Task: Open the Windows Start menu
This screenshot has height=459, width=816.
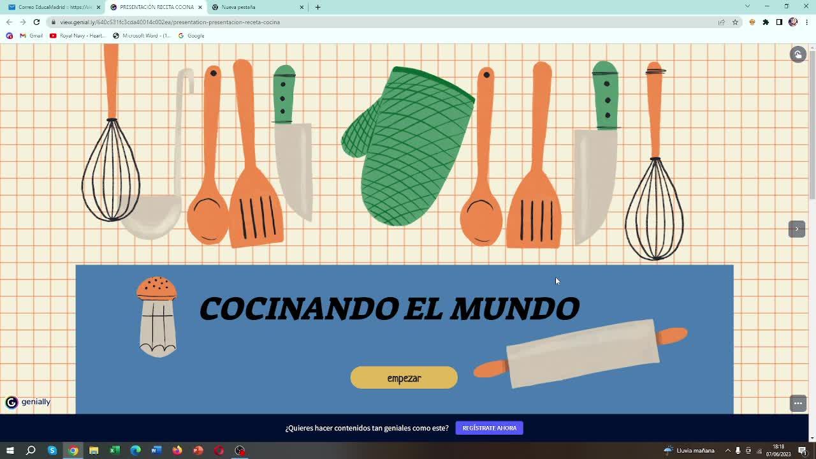Action: click(x=10, y=450)
